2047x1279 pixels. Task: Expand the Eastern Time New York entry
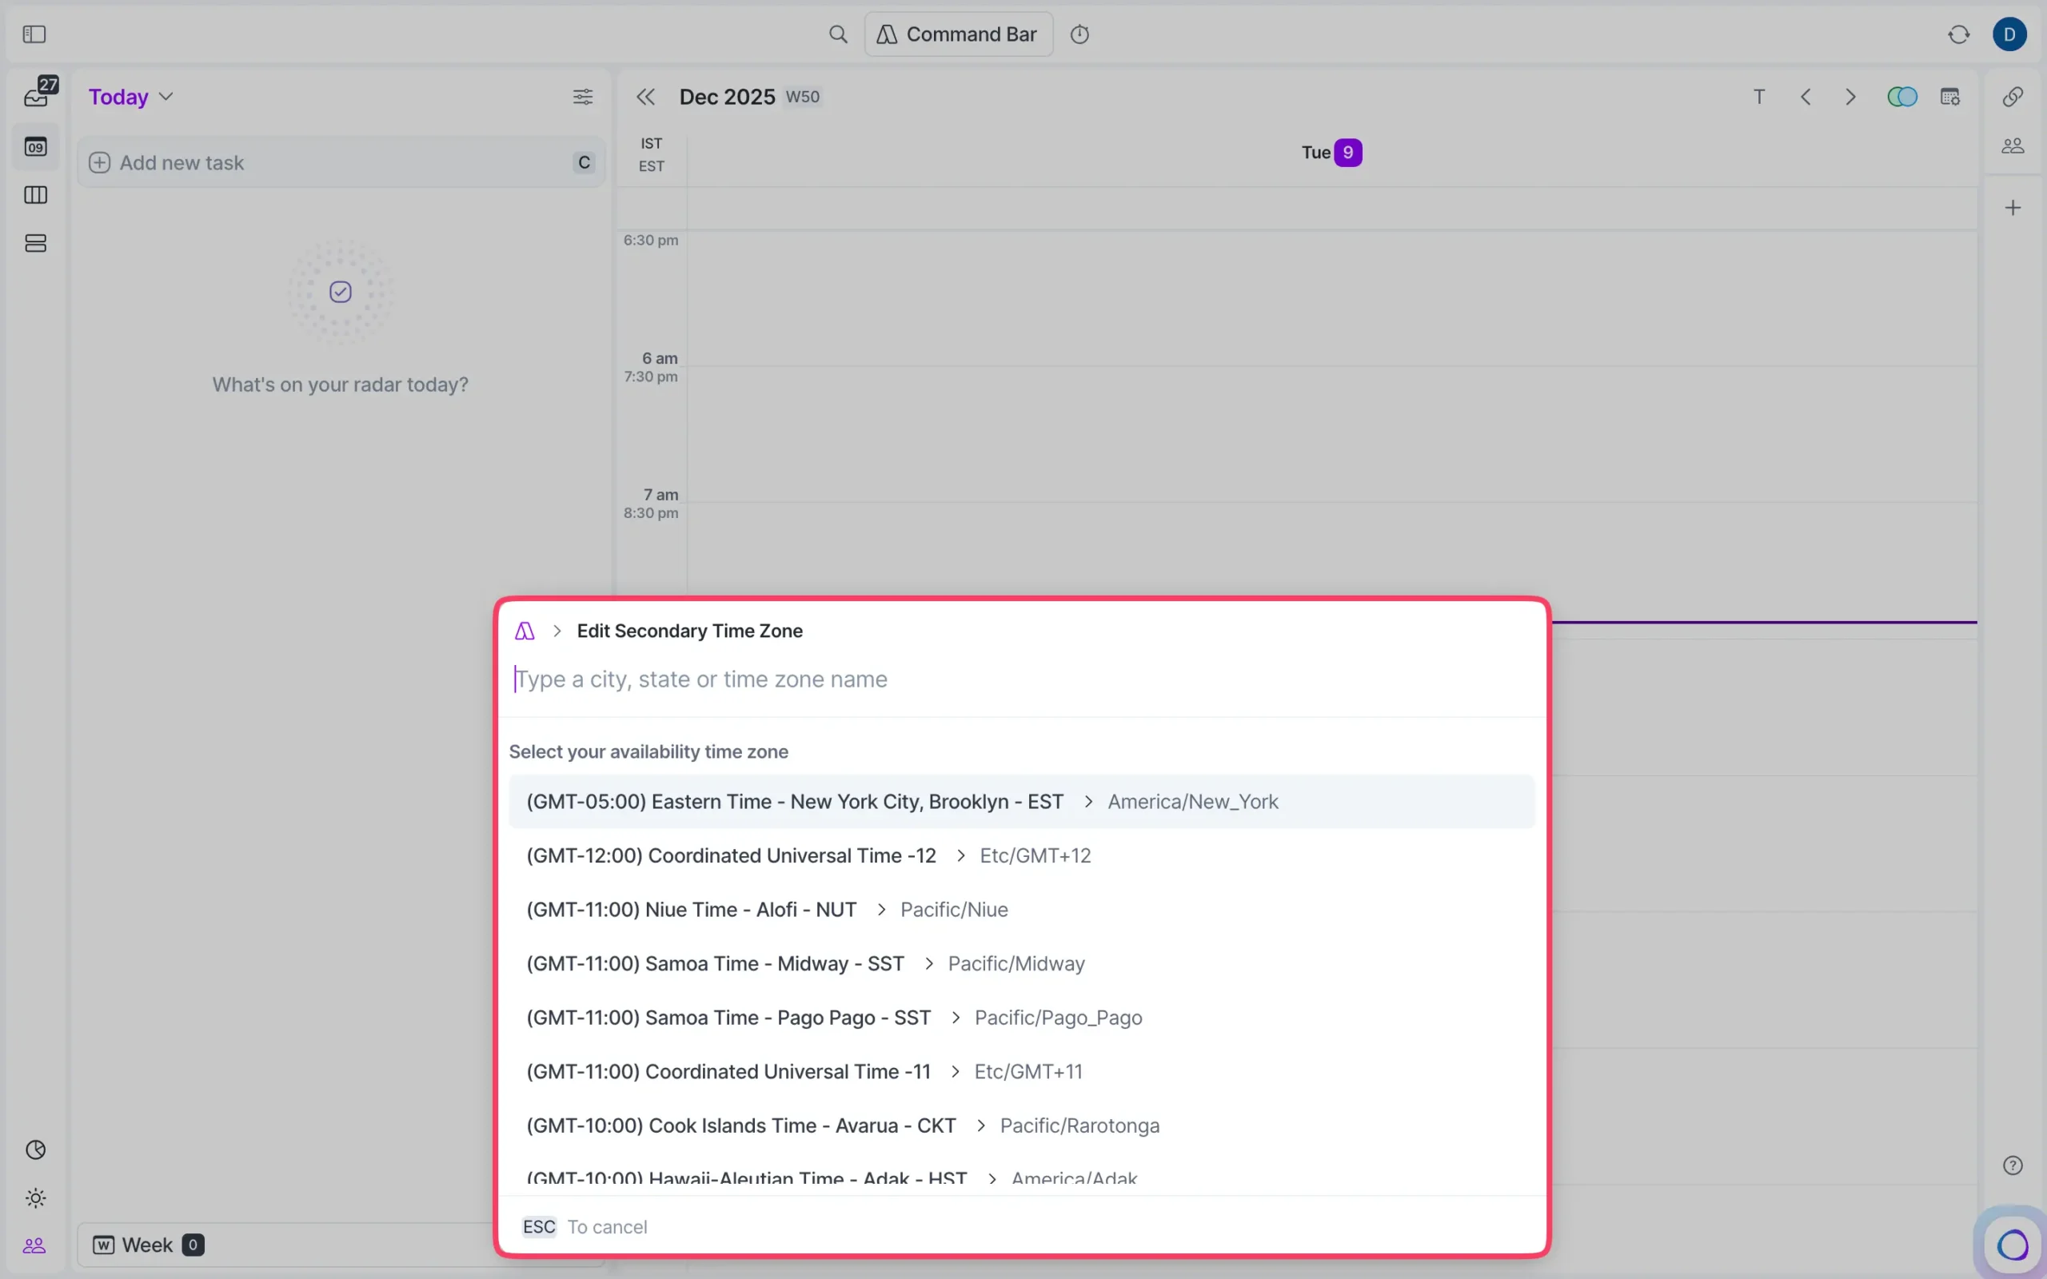[1090, 801]
